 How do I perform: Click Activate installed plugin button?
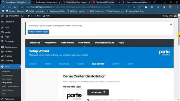pyautogui.click(x=39, y=32)
